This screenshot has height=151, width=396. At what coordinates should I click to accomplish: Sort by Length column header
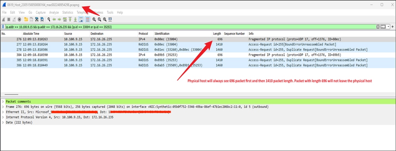point(218,34)
